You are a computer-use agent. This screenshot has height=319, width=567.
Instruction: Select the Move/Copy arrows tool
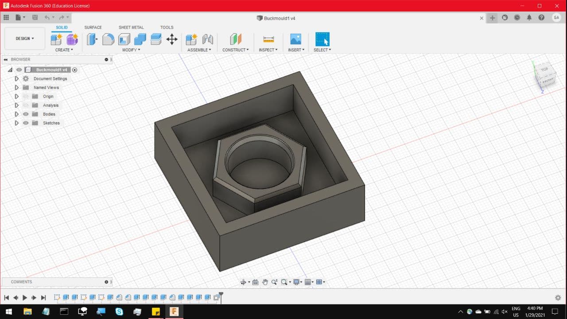(x=172, y=39)
